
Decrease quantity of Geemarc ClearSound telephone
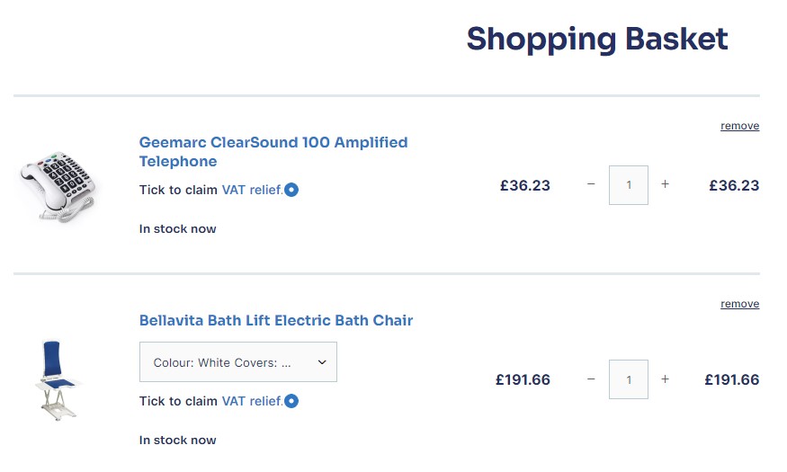click(591, 184)
